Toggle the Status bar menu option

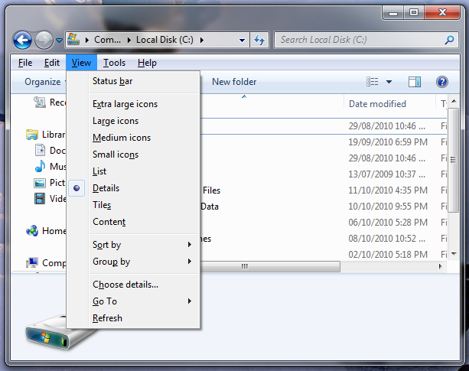tap(112, 81)
